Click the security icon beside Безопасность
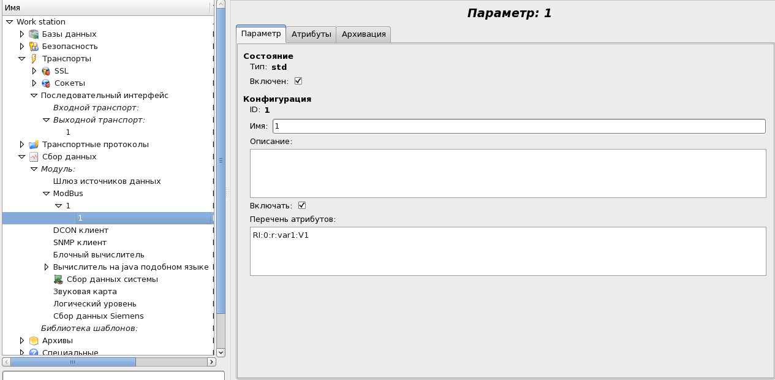775x380 pixels. (x=34, y=47)
